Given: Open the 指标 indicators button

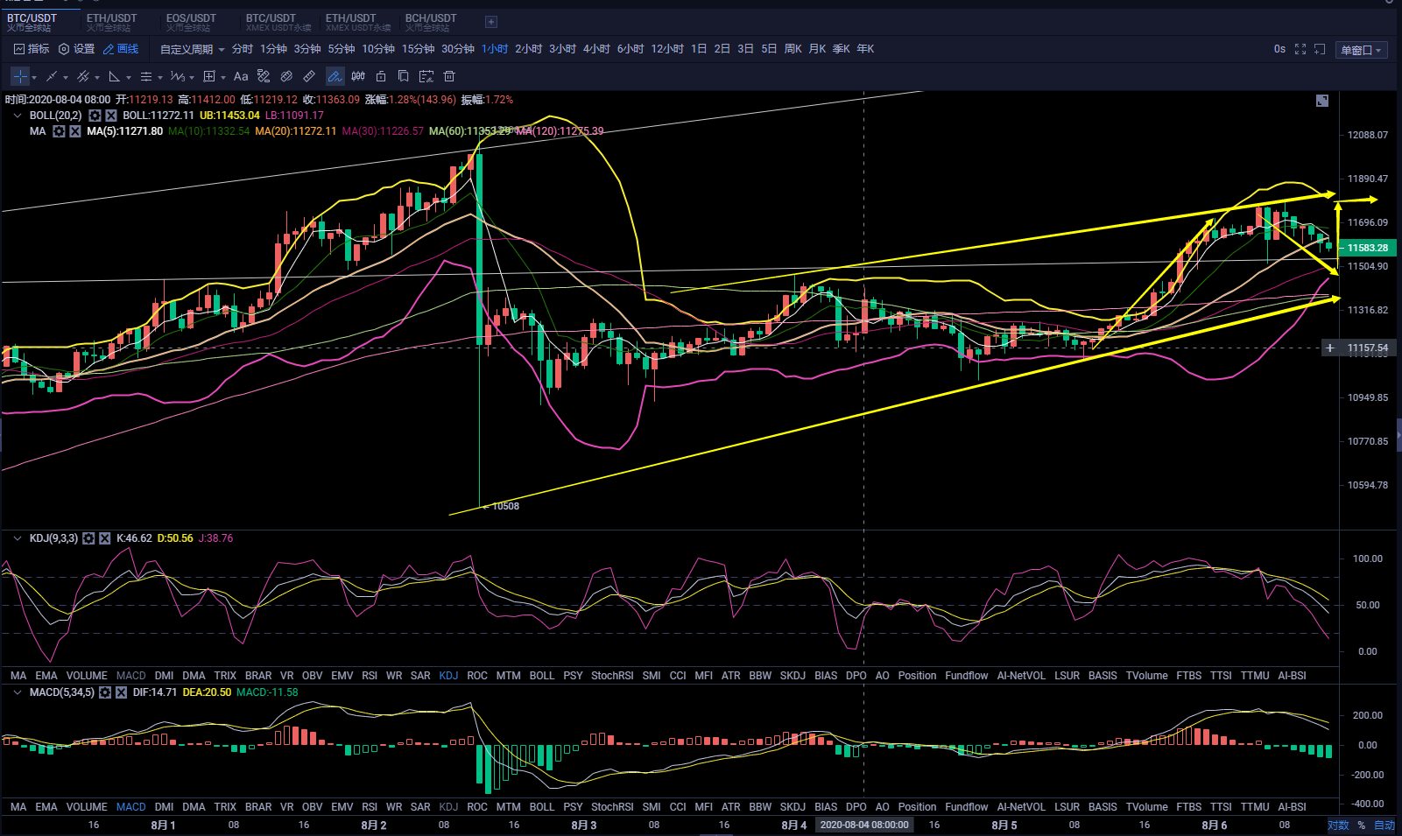Looking at the screenshot, I should tap(32, 49).
